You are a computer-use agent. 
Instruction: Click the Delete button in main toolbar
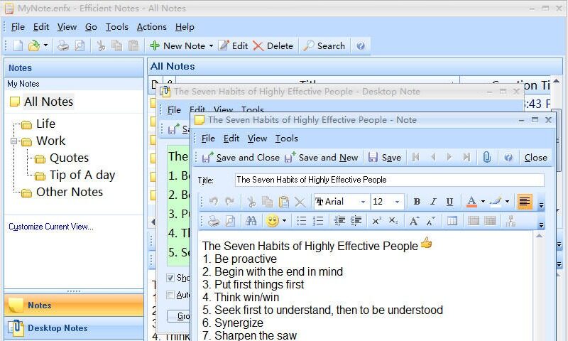(x=273, y=46)
